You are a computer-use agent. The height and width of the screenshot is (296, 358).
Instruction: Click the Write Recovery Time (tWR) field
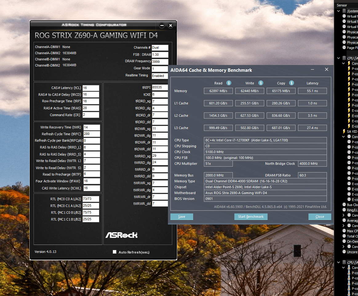tap(92, 127)
